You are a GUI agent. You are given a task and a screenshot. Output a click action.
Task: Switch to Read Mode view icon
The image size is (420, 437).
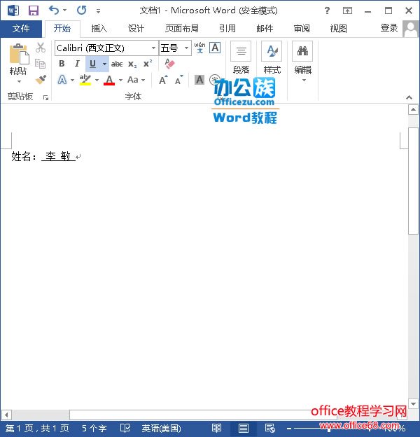pyautogui.click(x=216, y=428)
